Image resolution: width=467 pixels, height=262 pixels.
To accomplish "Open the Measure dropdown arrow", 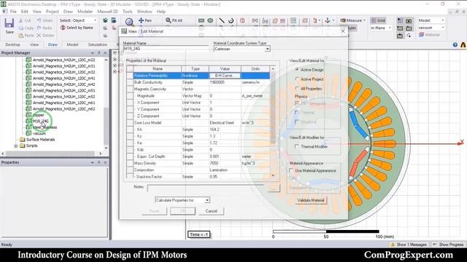I will click(x=364, y=20).
